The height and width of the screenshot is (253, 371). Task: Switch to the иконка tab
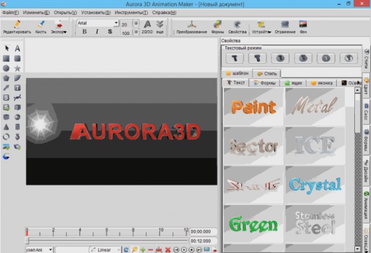tap(322, 83)
